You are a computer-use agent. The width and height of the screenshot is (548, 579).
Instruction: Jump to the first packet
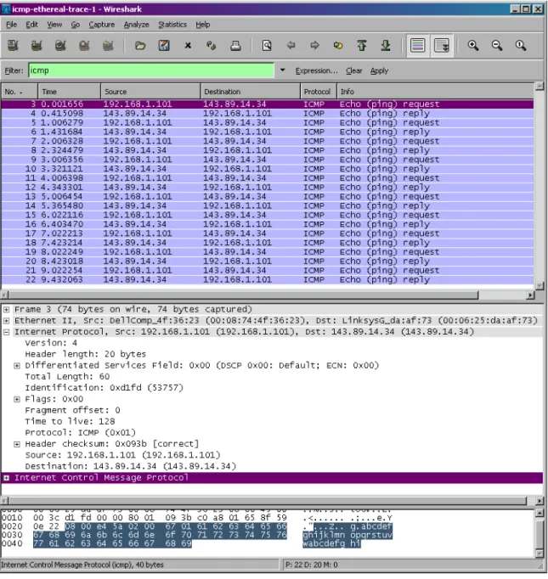pyautogui.click(x=362, y=45)
